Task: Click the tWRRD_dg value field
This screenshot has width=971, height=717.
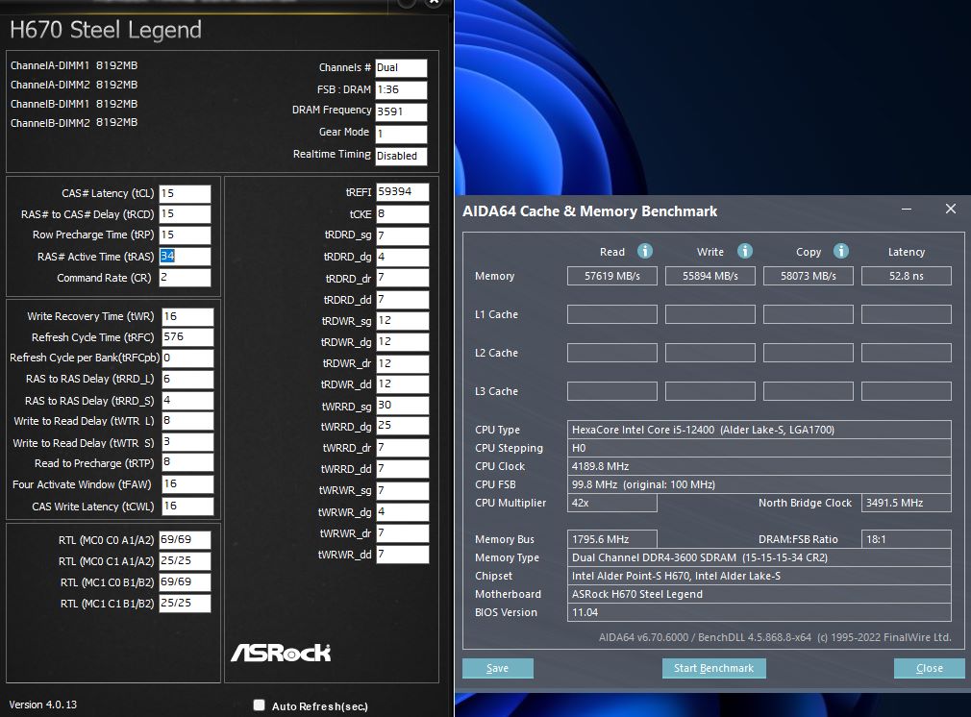Action: pyautogui.click(x=402, y=426)
